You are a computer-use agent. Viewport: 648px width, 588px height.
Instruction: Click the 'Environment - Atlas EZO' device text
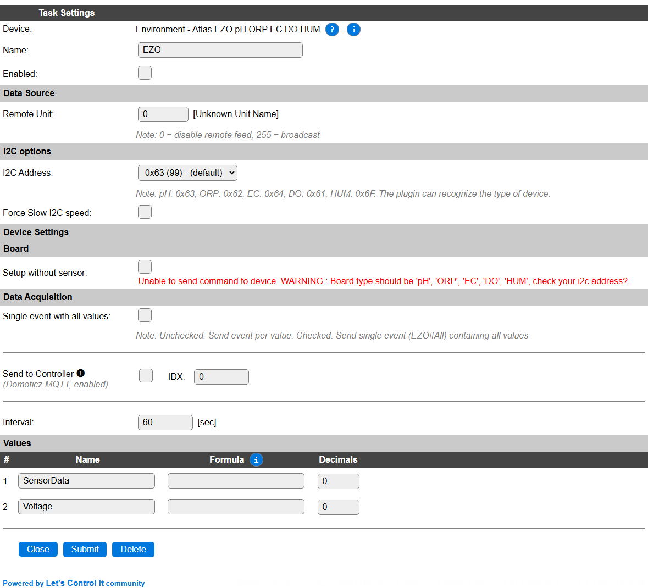228,29
